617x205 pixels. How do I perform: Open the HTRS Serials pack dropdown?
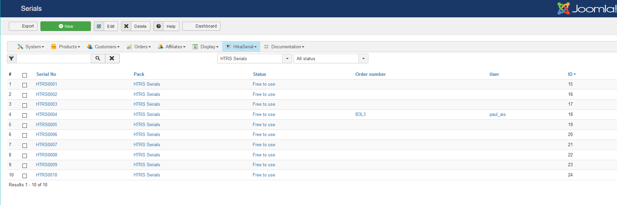point(287,58)
